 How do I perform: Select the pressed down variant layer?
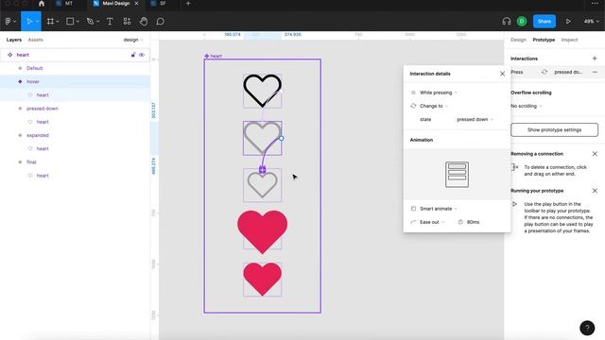pos(75,109)
